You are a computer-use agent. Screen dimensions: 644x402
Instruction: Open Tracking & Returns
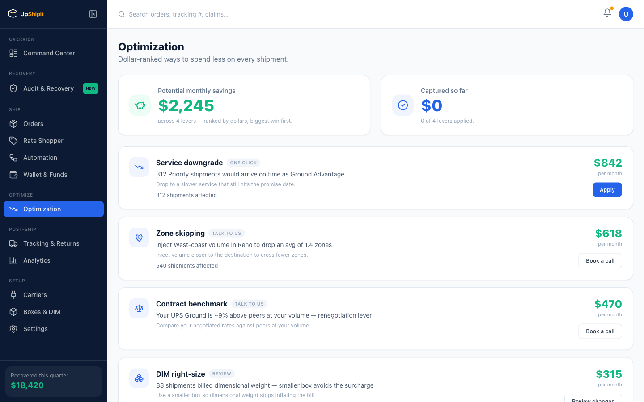pyautogui.click(x=54, y=243)
